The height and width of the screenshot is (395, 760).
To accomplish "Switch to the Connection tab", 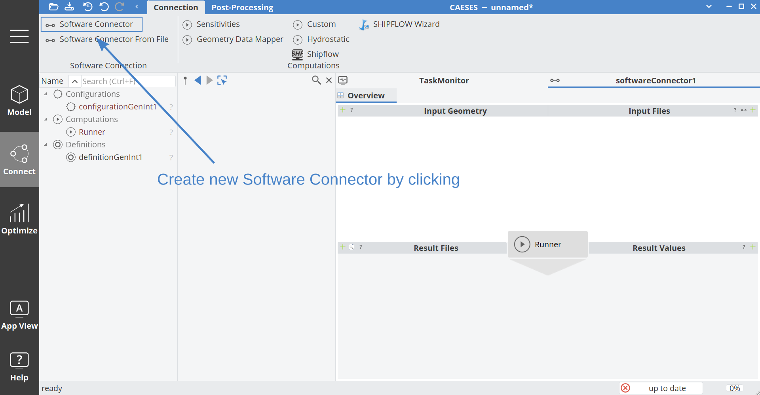I will coord(176,8).
